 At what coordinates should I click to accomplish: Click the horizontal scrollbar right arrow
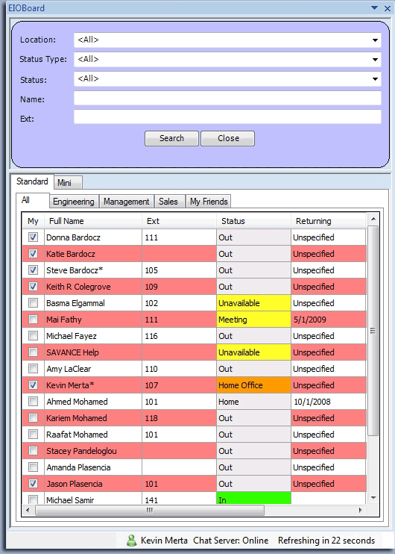click(360, 510)
